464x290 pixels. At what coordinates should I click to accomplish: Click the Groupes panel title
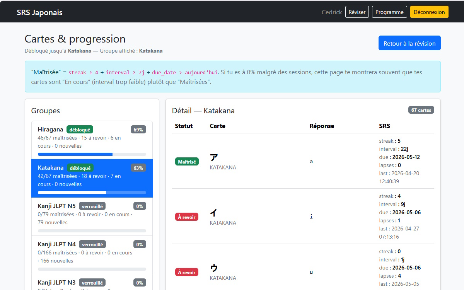[x=46, y=111]
